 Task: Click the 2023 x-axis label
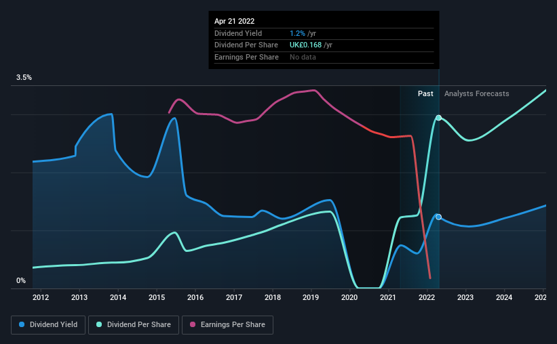[x=465, y=297]
